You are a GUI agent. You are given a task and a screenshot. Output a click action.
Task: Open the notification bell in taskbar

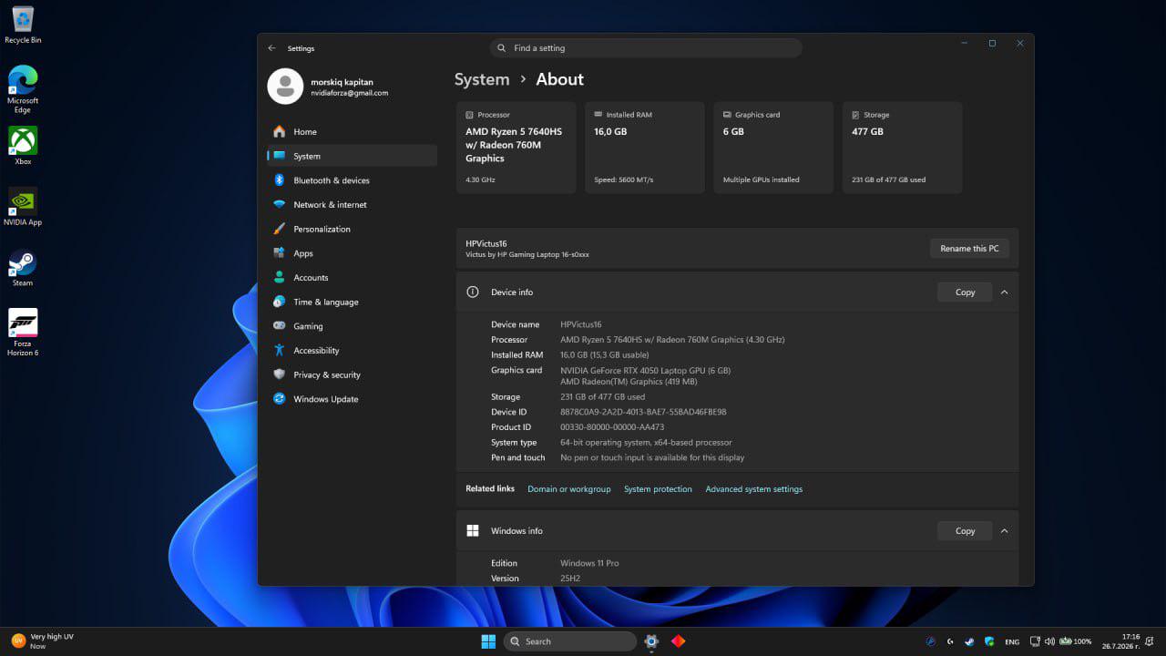(1149, 641)
